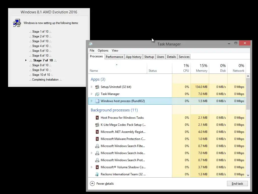The image size is (258, 194).
Task: Maximize the Task Manager window
Action: (236, 43)
